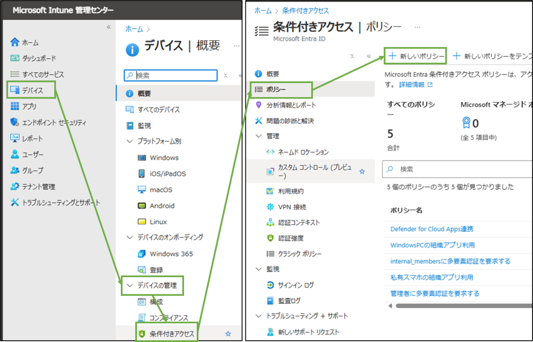Click Home (ホーム) breadcrumb in Conditional Access pane

pyautogui.click(x=263, y=11)
